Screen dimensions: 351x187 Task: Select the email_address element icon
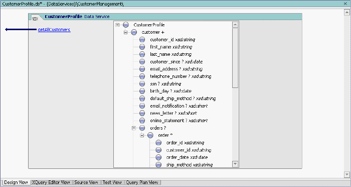[142, 69]
